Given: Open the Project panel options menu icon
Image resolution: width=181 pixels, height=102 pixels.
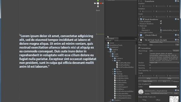Looking at the screenshot, I should (136, 39).
